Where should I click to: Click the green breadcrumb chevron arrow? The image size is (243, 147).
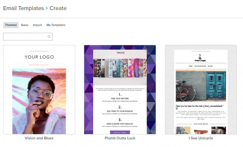pos(47,8)
